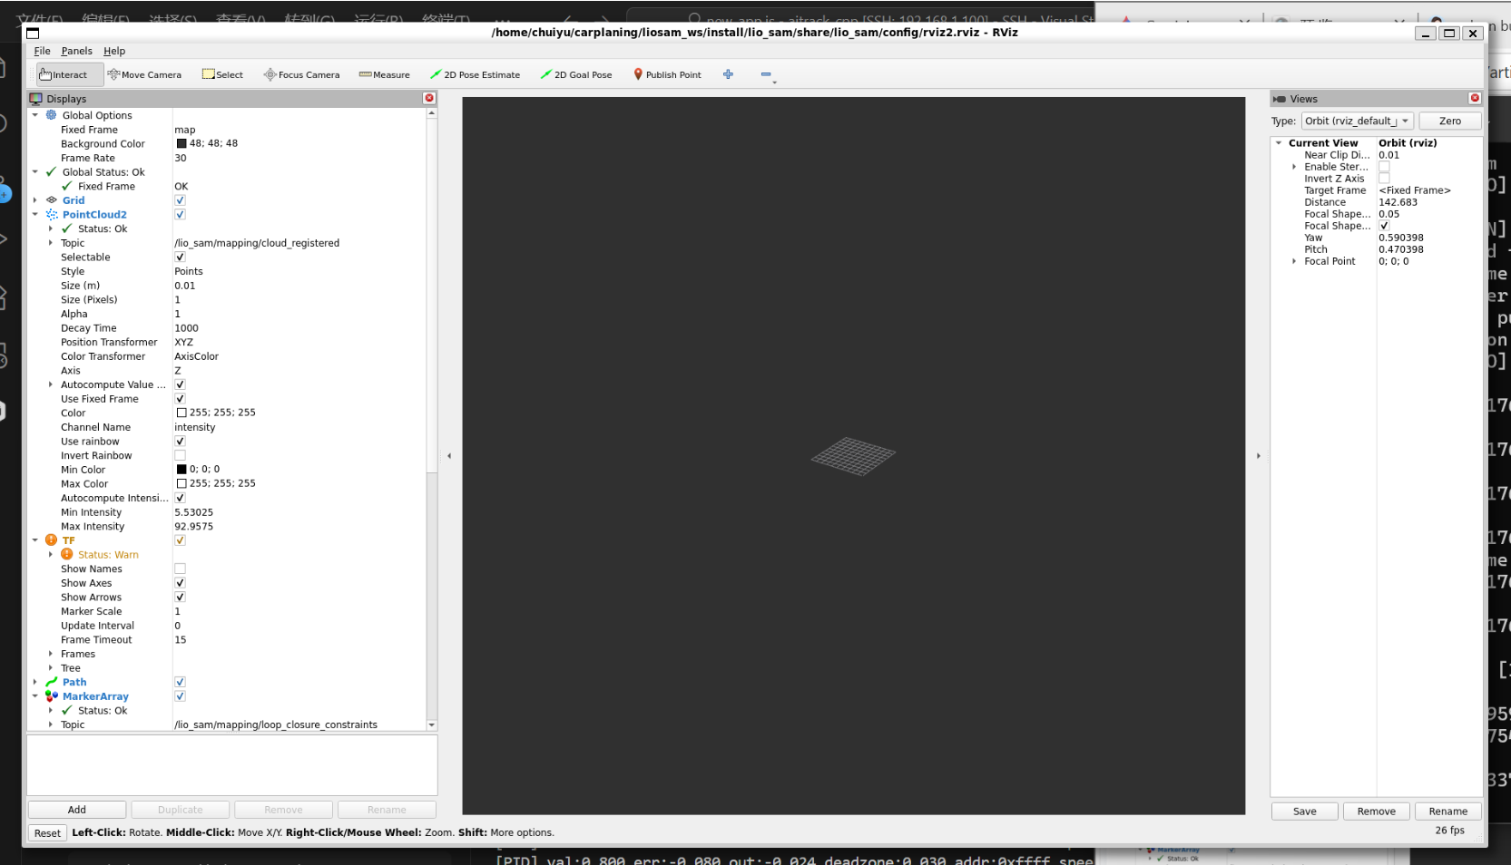Disable the Grid display checkbox
1511x865 pixels.
tap(180, 200)
